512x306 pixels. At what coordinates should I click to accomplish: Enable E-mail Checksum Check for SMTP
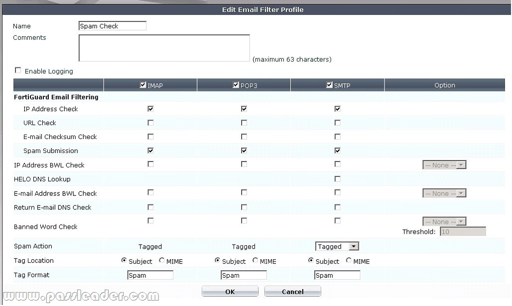(x=337, y=137)
